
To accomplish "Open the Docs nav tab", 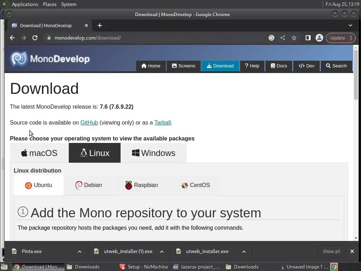I will point(279,66).
